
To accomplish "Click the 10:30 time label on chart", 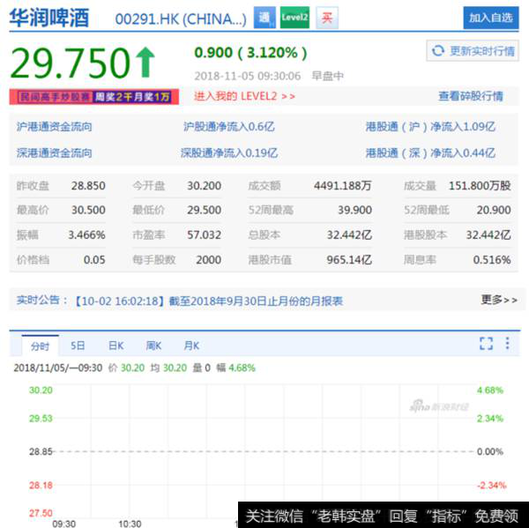I will coord(130,524).
